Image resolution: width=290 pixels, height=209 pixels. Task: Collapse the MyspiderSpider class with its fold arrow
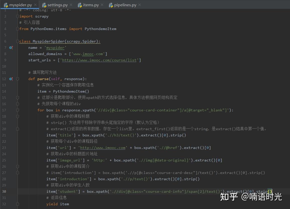(x=17, y=41)
